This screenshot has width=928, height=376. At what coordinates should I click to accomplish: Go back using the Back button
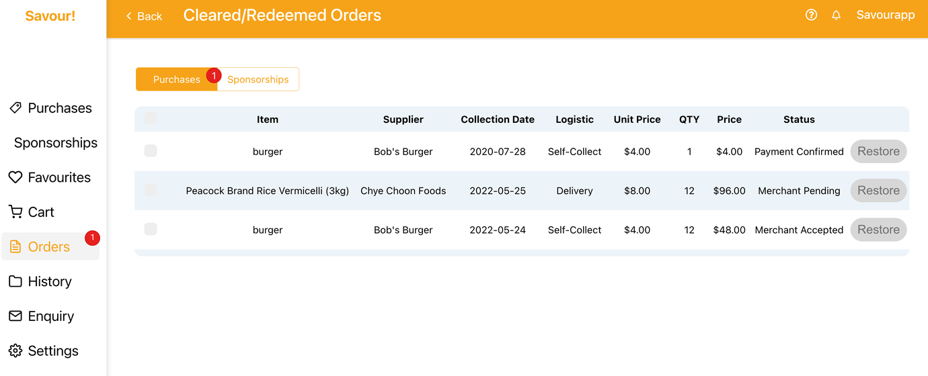click(x=144, y=16)
